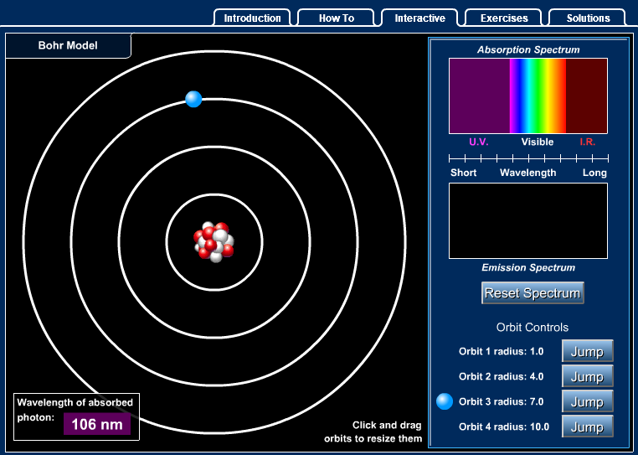Click the Orbit 1 radius: 1.0 text
Viewport: 638px width, 455px height.
pyautogui.click(x=501, y=352)
